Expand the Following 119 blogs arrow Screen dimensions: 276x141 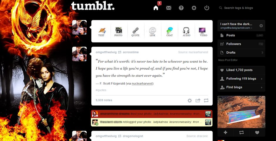pos(262,79)
